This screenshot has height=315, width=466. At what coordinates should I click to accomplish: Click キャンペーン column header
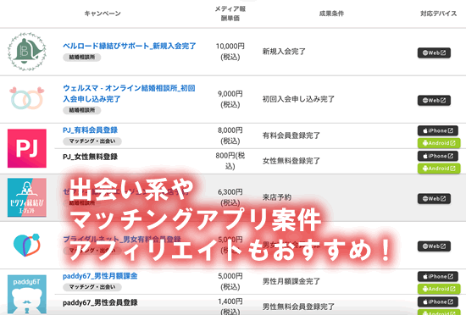pos(103,14)
